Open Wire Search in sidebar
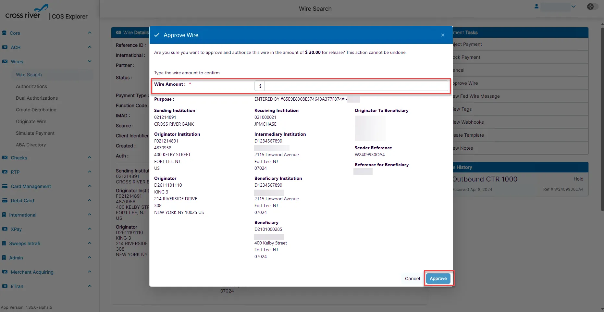The height and width of the screenshot is (312, 604). click(29, 75)
